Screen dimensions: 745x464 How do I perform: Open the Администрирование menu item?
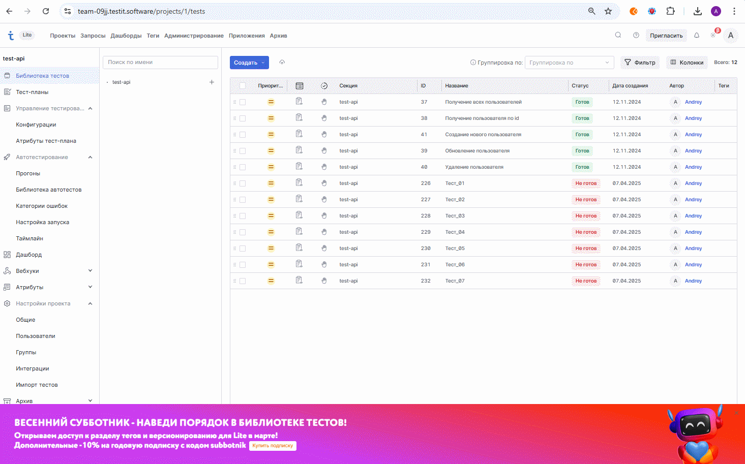point(194,36)
